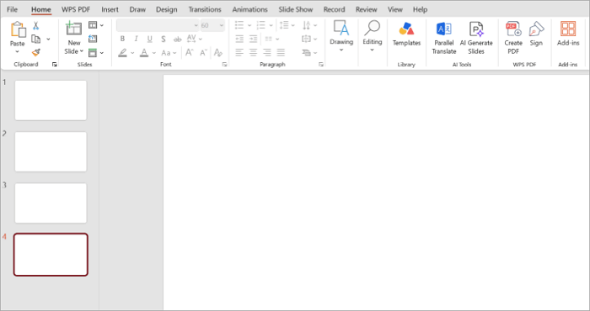
Task: Select slide 1 thumbnail
Action: point(51,100)
